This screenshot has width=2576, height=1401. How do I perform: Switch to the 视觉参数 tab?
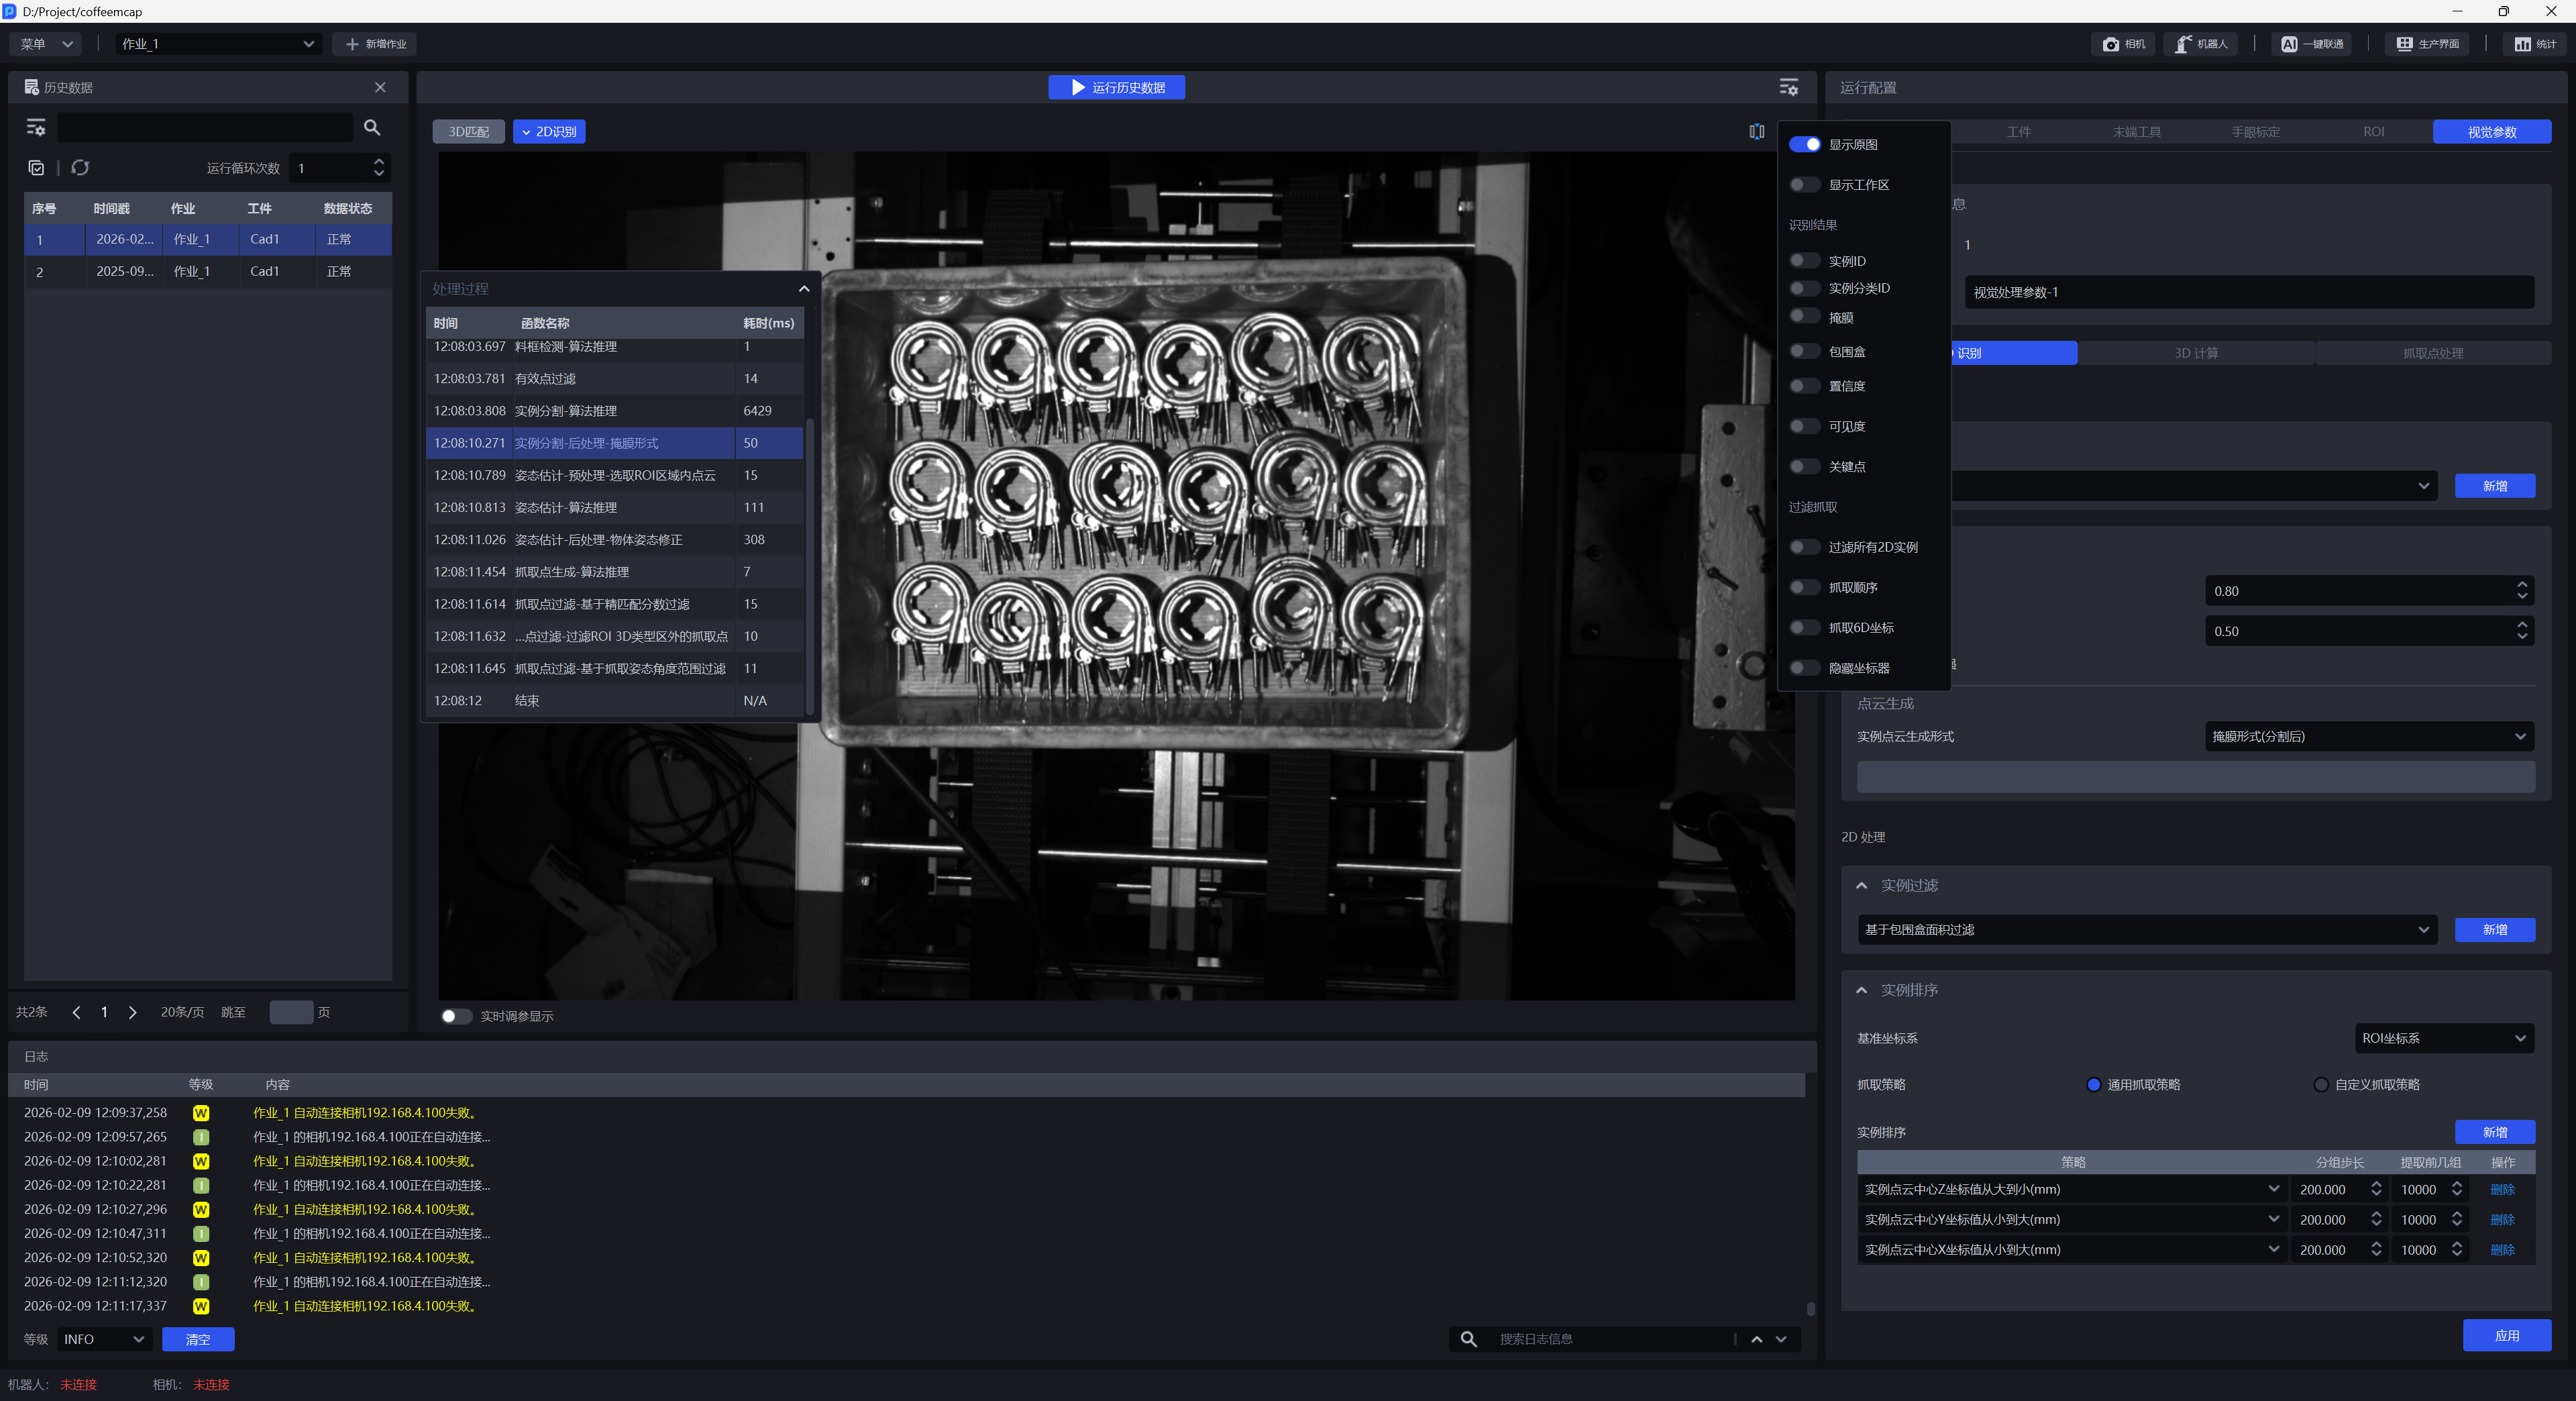tap(2491, 132)
